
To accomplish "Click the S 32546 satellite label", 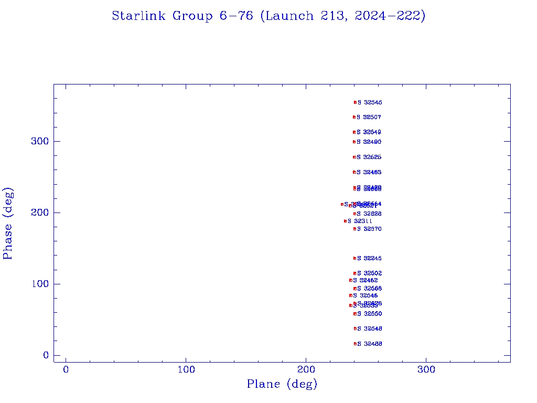I will (366, 295).
